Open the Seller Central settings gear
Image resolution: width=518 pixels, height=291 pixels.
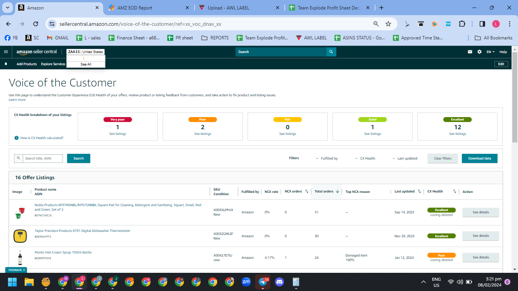coord(480,52)
